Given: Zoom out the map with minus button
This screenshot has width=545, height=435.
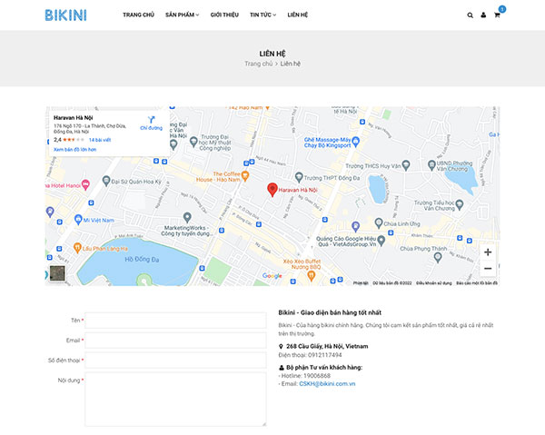Looking at the screenshot, I should (488, 268).
